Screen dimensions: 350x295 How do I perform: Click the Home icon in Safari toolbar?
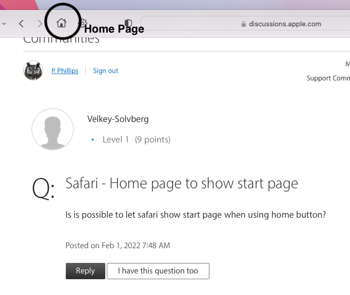click(x=62, y=23)
